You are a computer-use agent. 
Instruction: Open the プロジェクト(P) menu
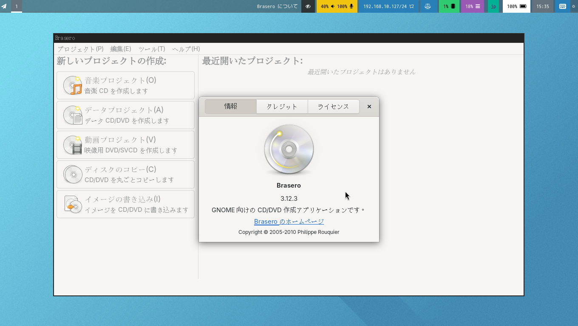coord(81,49)
